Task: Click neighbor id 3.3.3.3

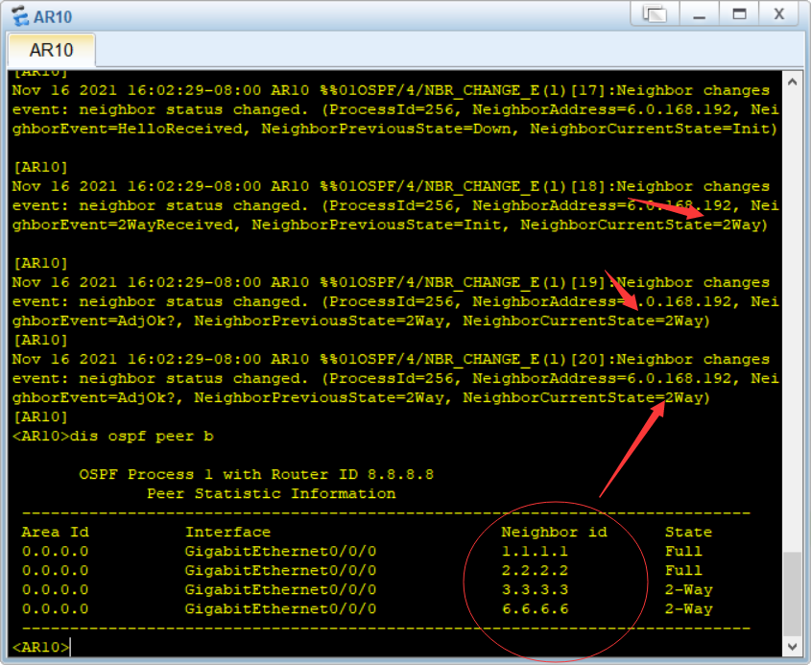Action: 535,589
